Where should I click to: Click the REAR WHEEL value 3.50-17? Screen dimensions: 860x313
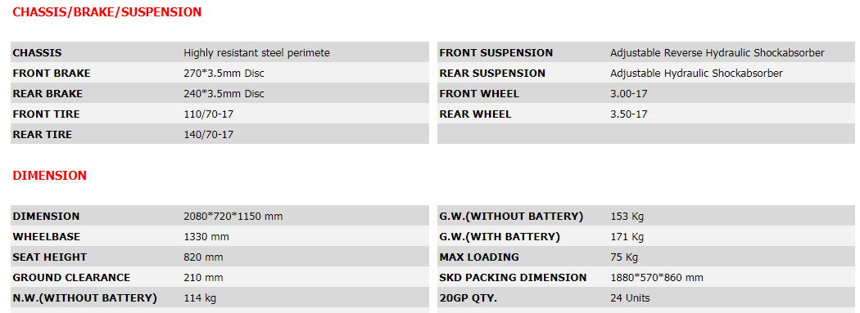point(629,114)
